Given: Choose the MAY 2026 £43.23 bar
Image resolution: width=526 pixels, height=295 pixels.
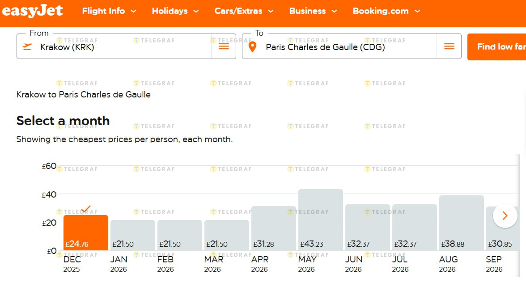Looking at the screenshot, I should tap(320, 220).
